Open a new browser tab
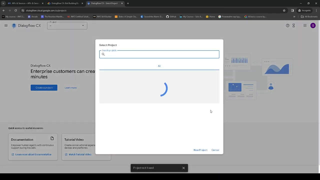320x180 pixels. [128, 3]
